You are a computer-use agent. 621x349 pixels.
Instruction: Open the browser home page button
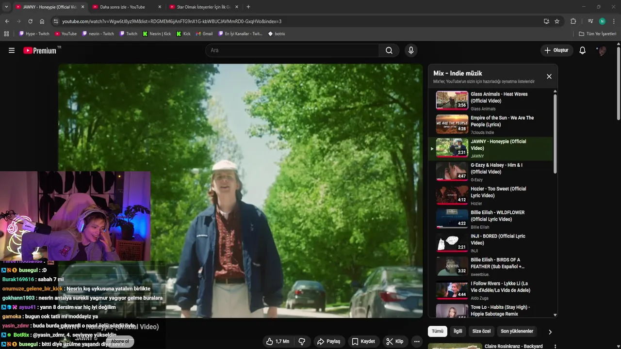(x=42, y=21)
